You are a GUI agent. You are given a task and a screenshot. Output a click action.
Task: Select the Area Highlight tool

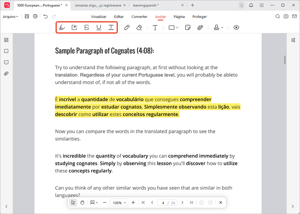coord(74,28)
